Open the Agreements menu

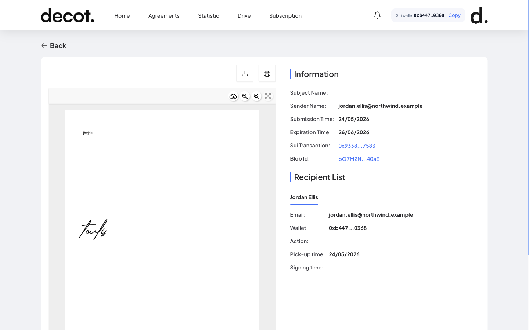click(x=164, y=15)
